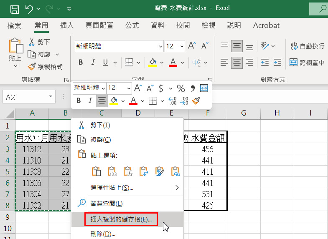Select column G header
The width and height of the screenshot is (328, 239).
(244, 113)
